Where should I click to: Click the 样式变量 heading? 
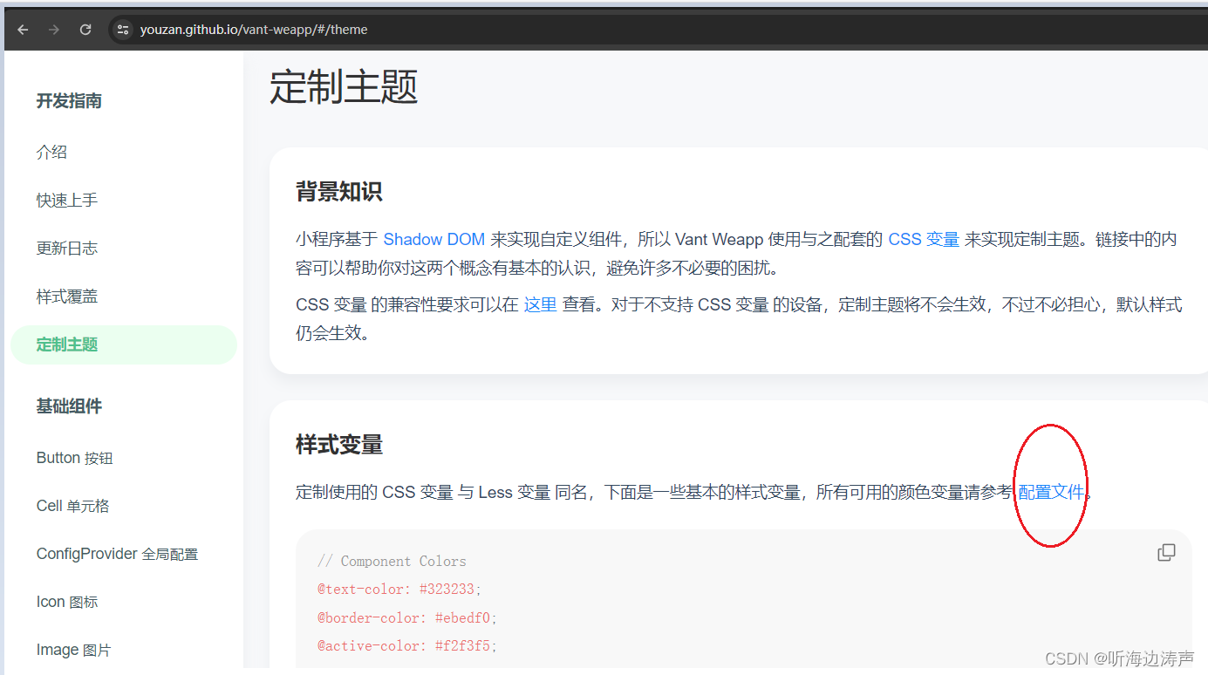pyautogui.click(x=339, y=445)
